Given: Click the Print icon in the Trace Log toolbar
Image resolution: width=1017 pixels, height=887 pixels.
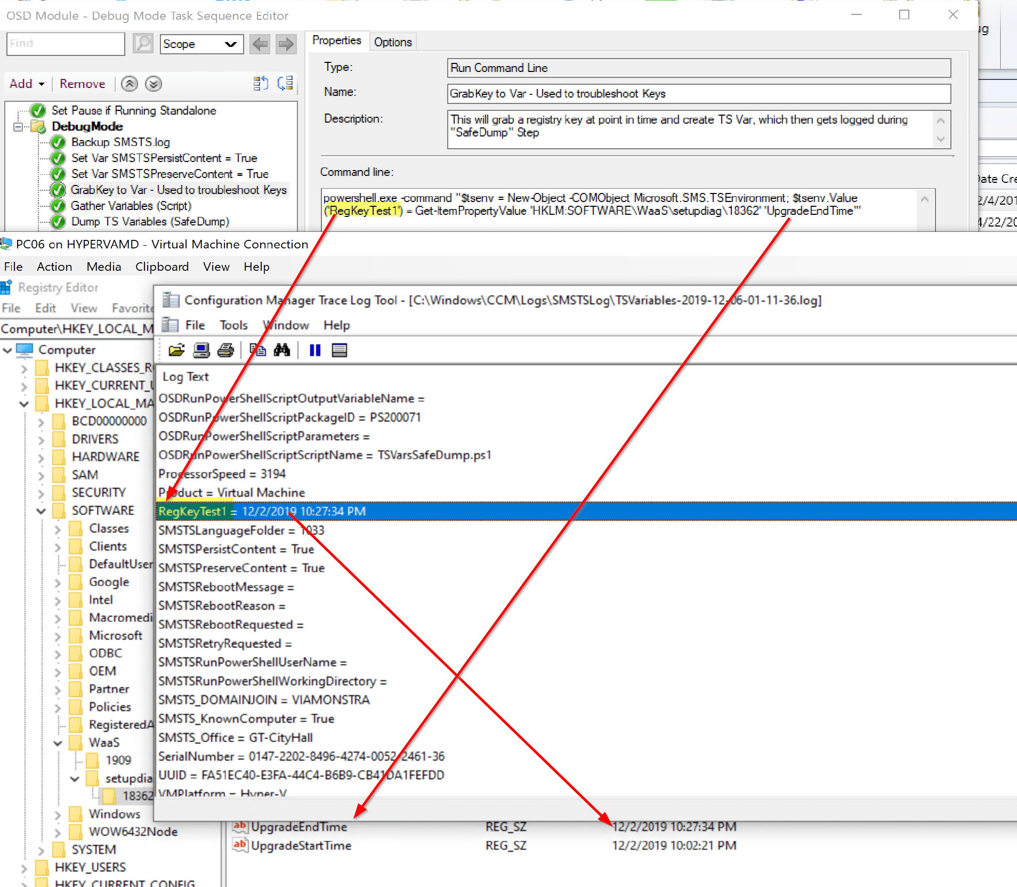Looking at the screenshot, I should point(225,350).
